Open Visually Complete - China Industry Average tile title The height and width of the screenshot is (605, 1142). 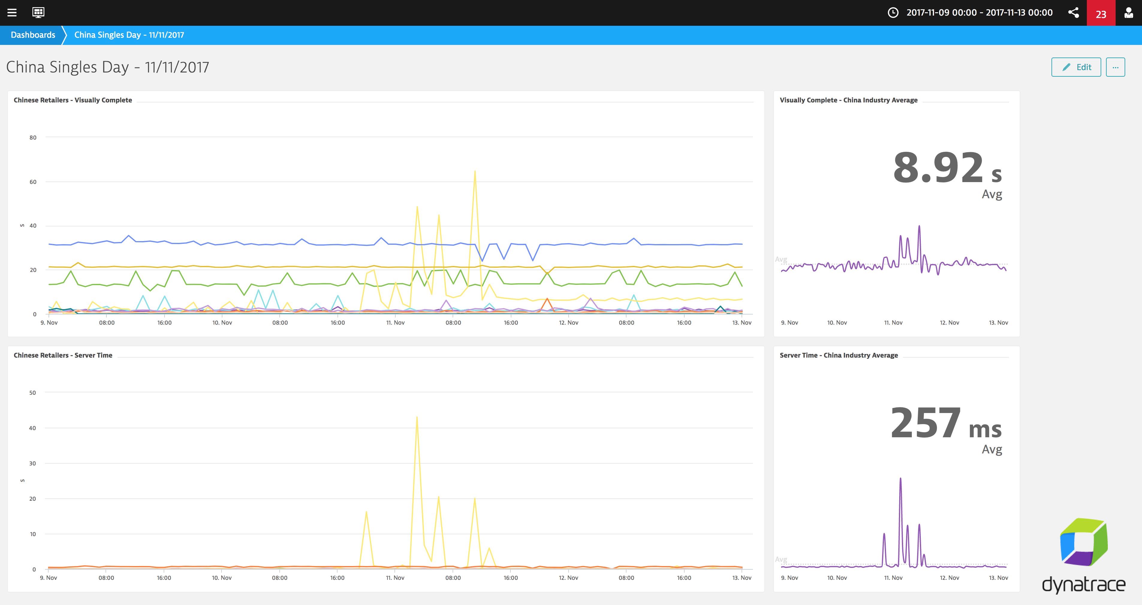849,100
